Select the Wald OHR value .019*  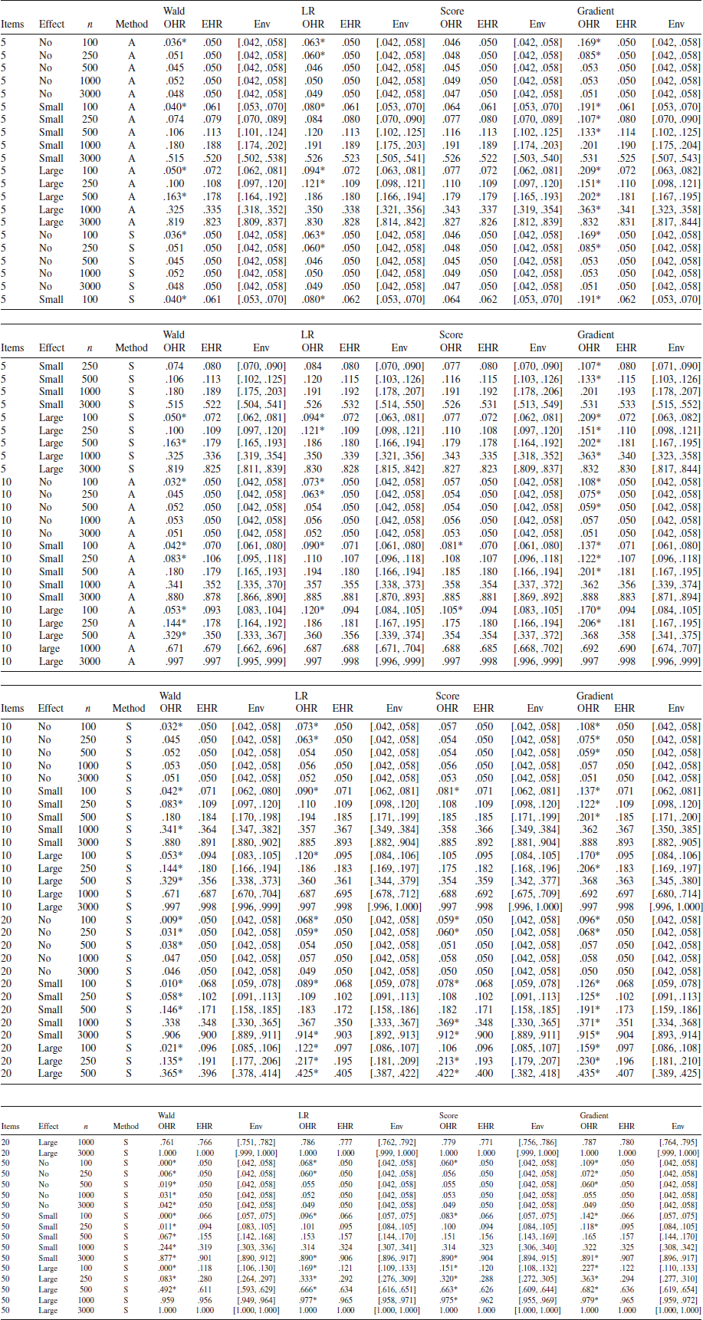167,1184
